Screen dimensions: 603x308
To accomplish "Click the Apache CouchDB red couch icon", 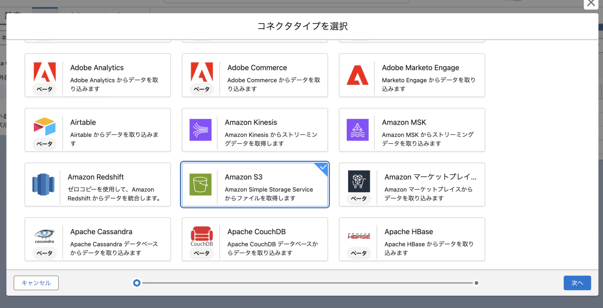I will click(202, 236).
